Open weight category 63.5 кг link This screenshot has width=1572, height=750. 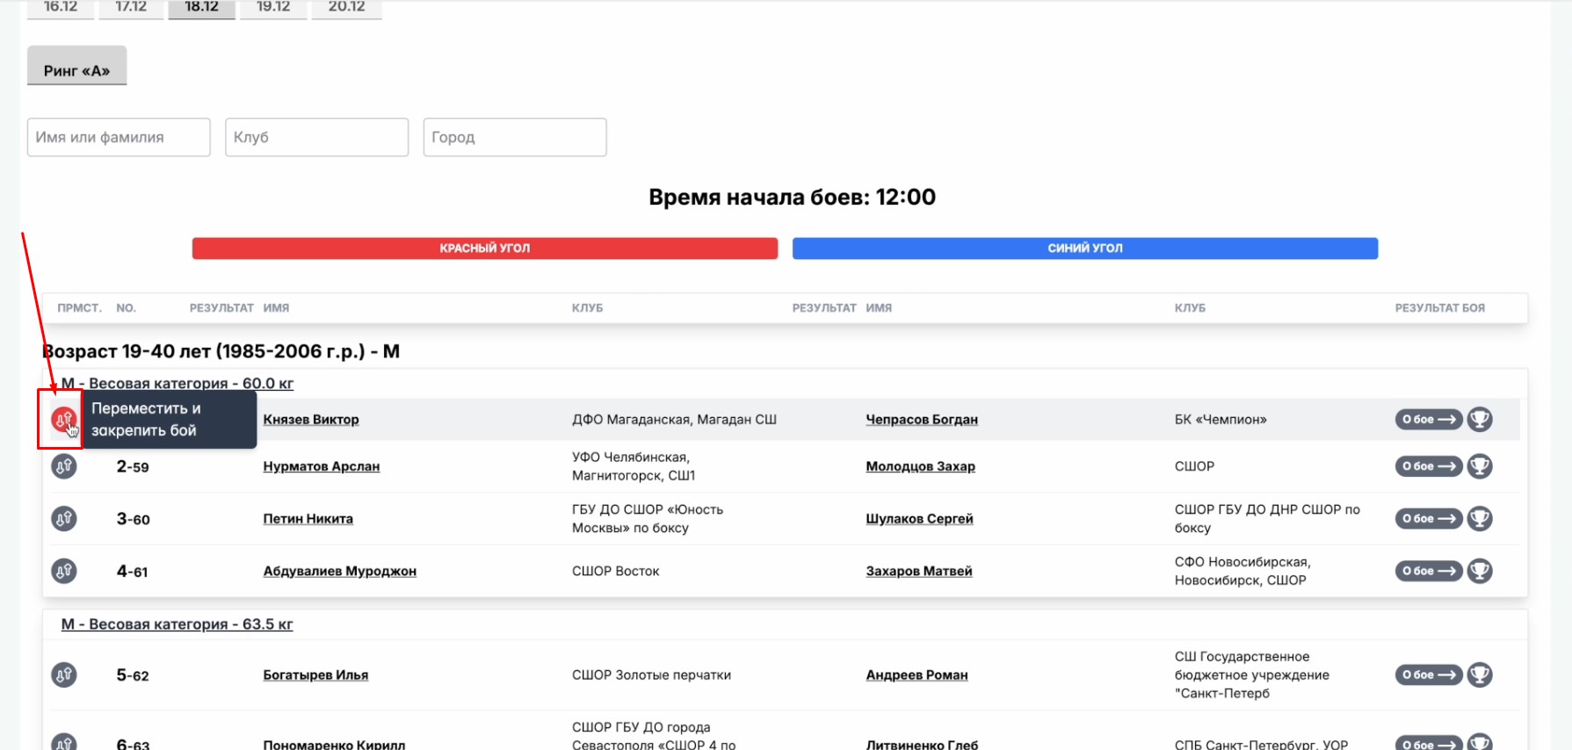point(177,624)
